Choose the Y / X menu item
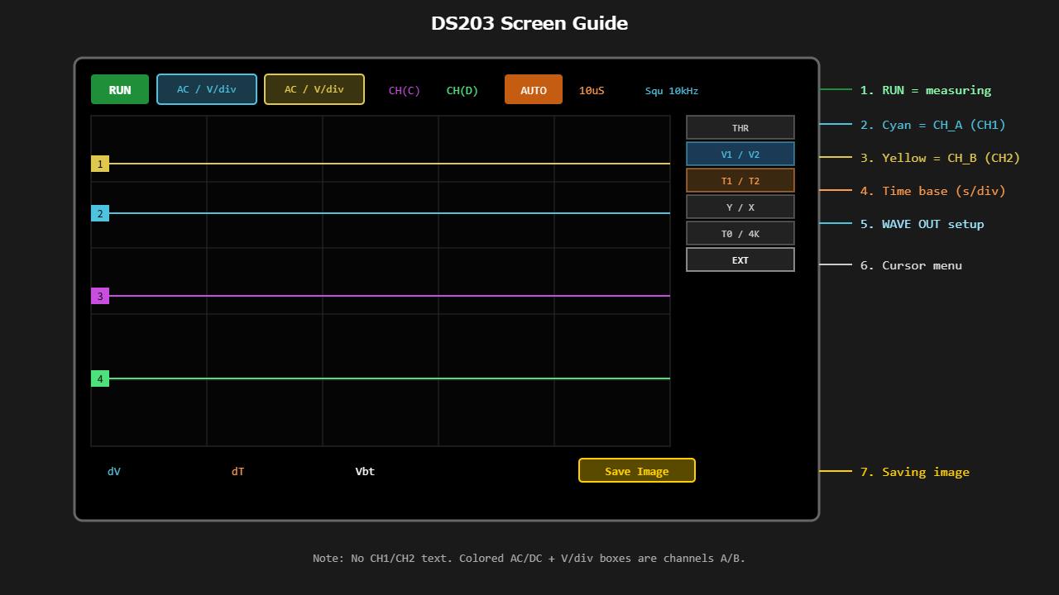Viewport: 1059px width, 595px height. click(x=740, y=207)
